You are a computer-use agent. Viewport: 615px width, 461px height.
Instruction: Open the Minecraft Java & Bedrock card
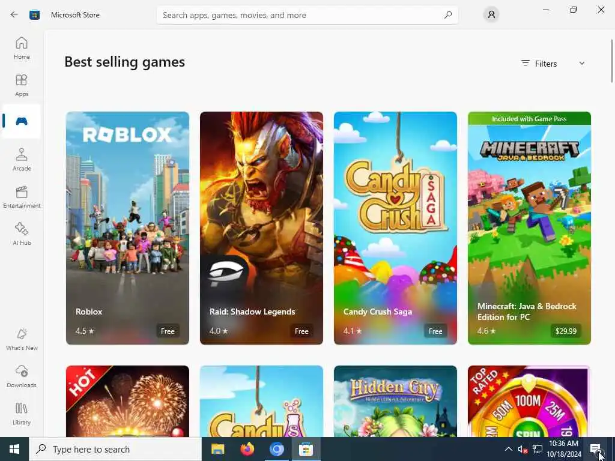pos(529,228)
